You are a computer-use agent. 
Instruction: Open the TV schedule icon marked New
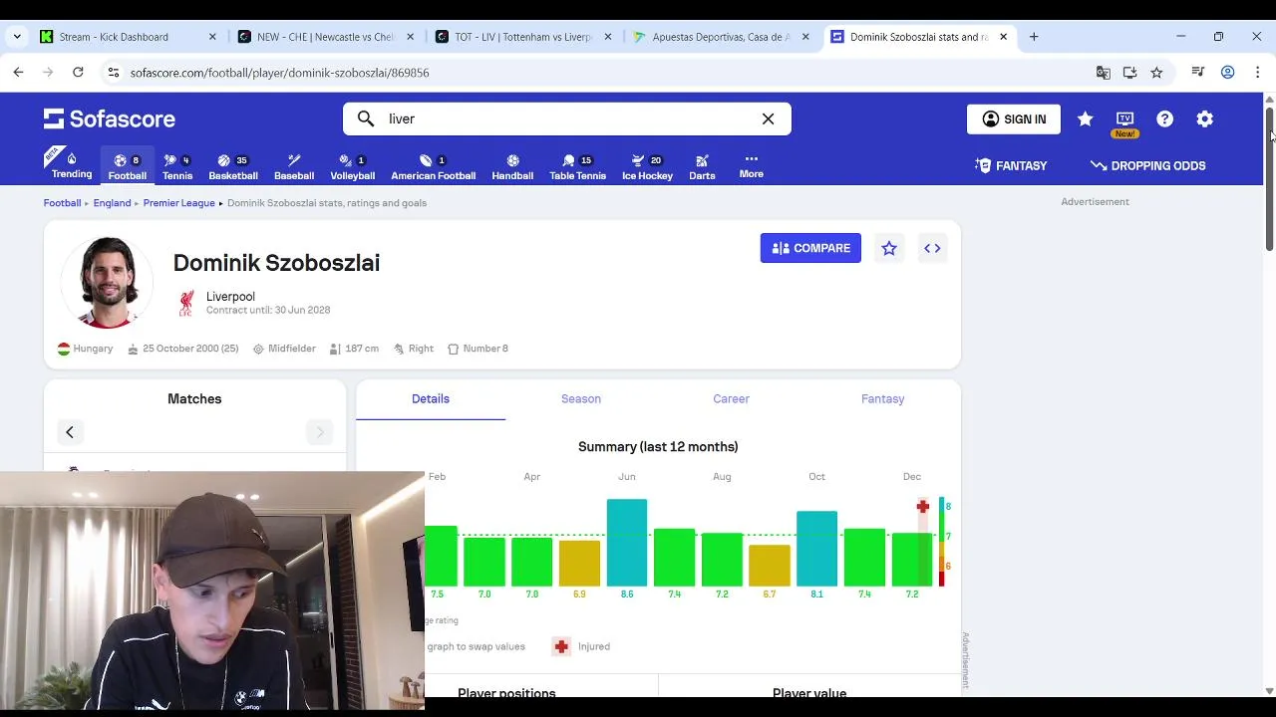(x=1124, y=122)
